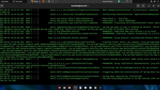This screenshot has width=160, height=90.
Task: Click the 'Hibernate ORM core version 5.4.21.Final' text
Action: [x=135, y=31]
